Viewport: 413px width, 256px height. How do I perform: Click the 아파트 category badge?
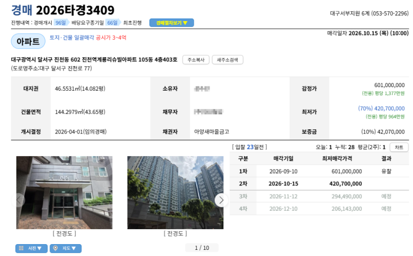click(28, 41)
